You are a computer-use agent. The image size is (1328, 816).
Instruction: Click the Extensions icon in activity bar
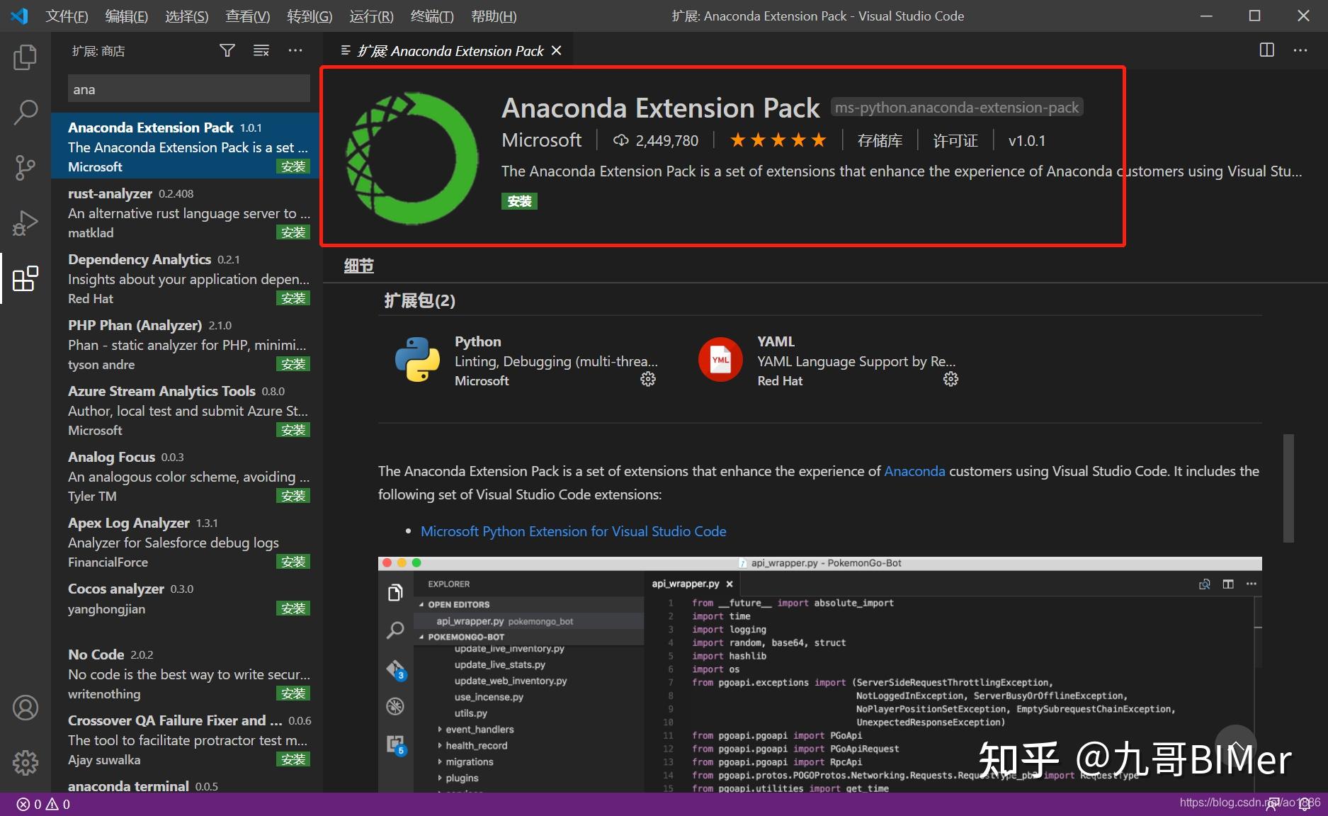25,278
